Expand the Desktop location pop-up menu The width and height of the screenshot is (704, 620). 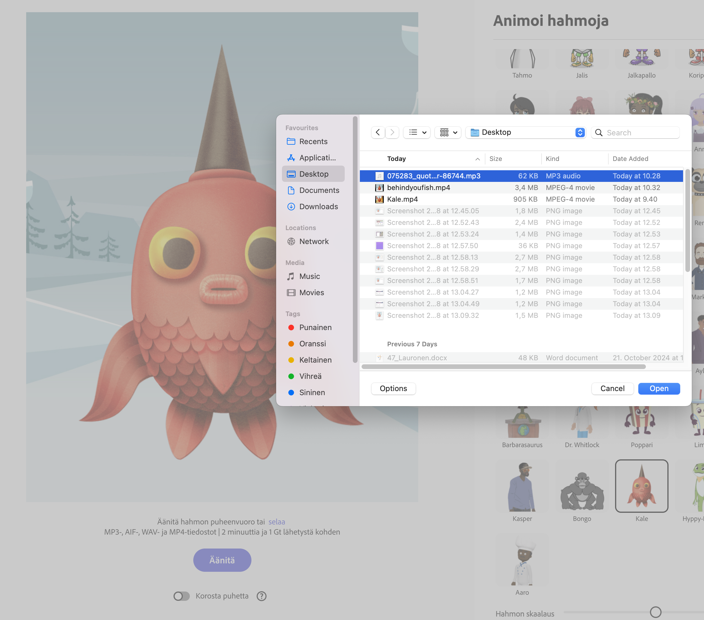[x=580, y=132]
